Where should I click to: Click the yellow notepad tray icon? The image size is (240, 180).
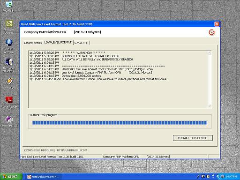(208, 177)
